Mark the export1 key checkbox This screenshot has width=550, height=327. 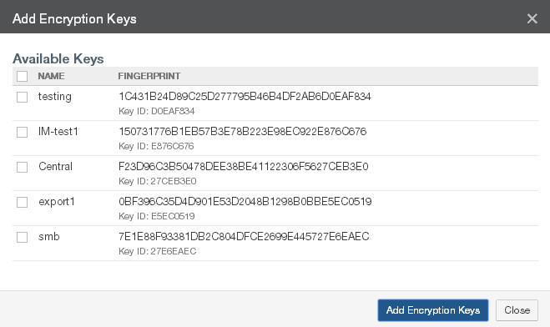coord(22,202)
